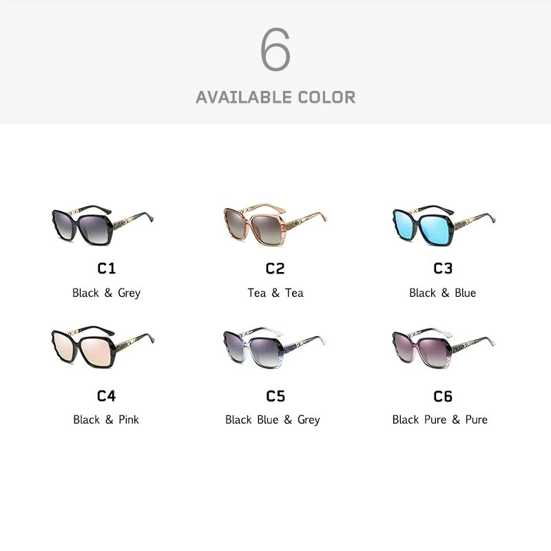Click the C6 color code label
This screenshot has height=551, width=551.
[x=443, y=397]
